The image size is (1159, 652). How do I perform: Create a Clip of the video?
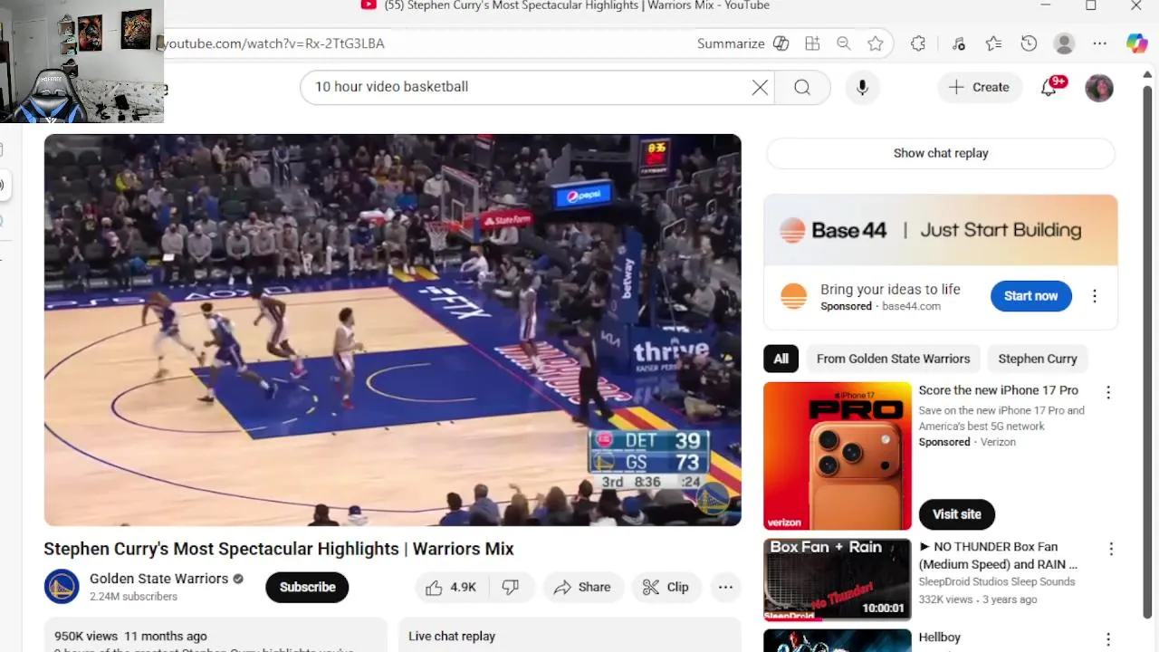666,587
